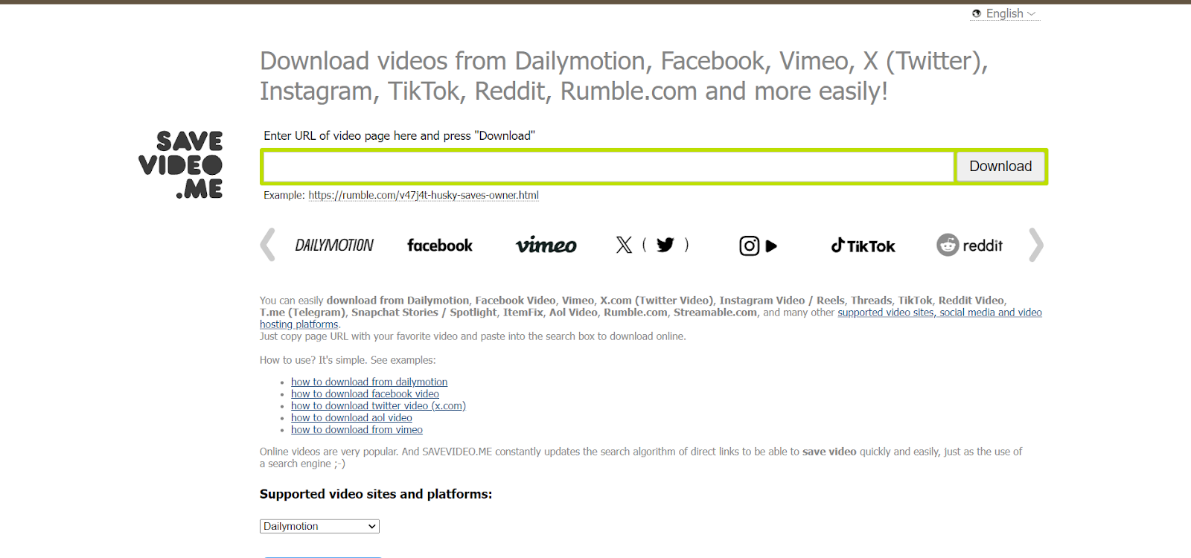Open how to download from vimeo
The width and height of the screenshot is (1191, 558).
pos(357,429)
